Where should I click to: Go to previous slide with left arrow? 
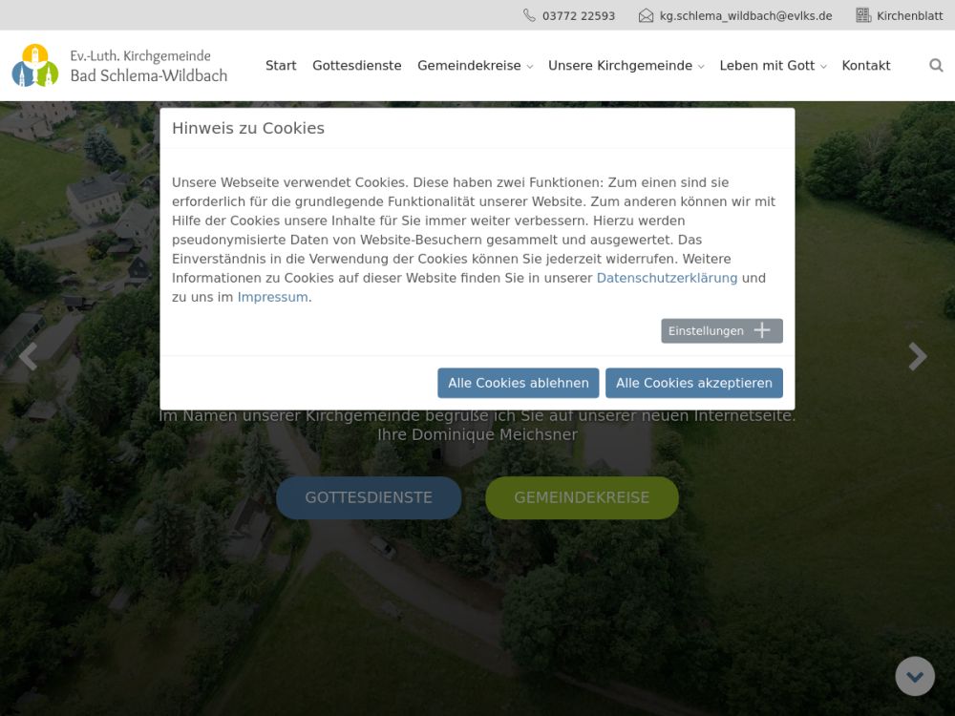pos(29,356)
